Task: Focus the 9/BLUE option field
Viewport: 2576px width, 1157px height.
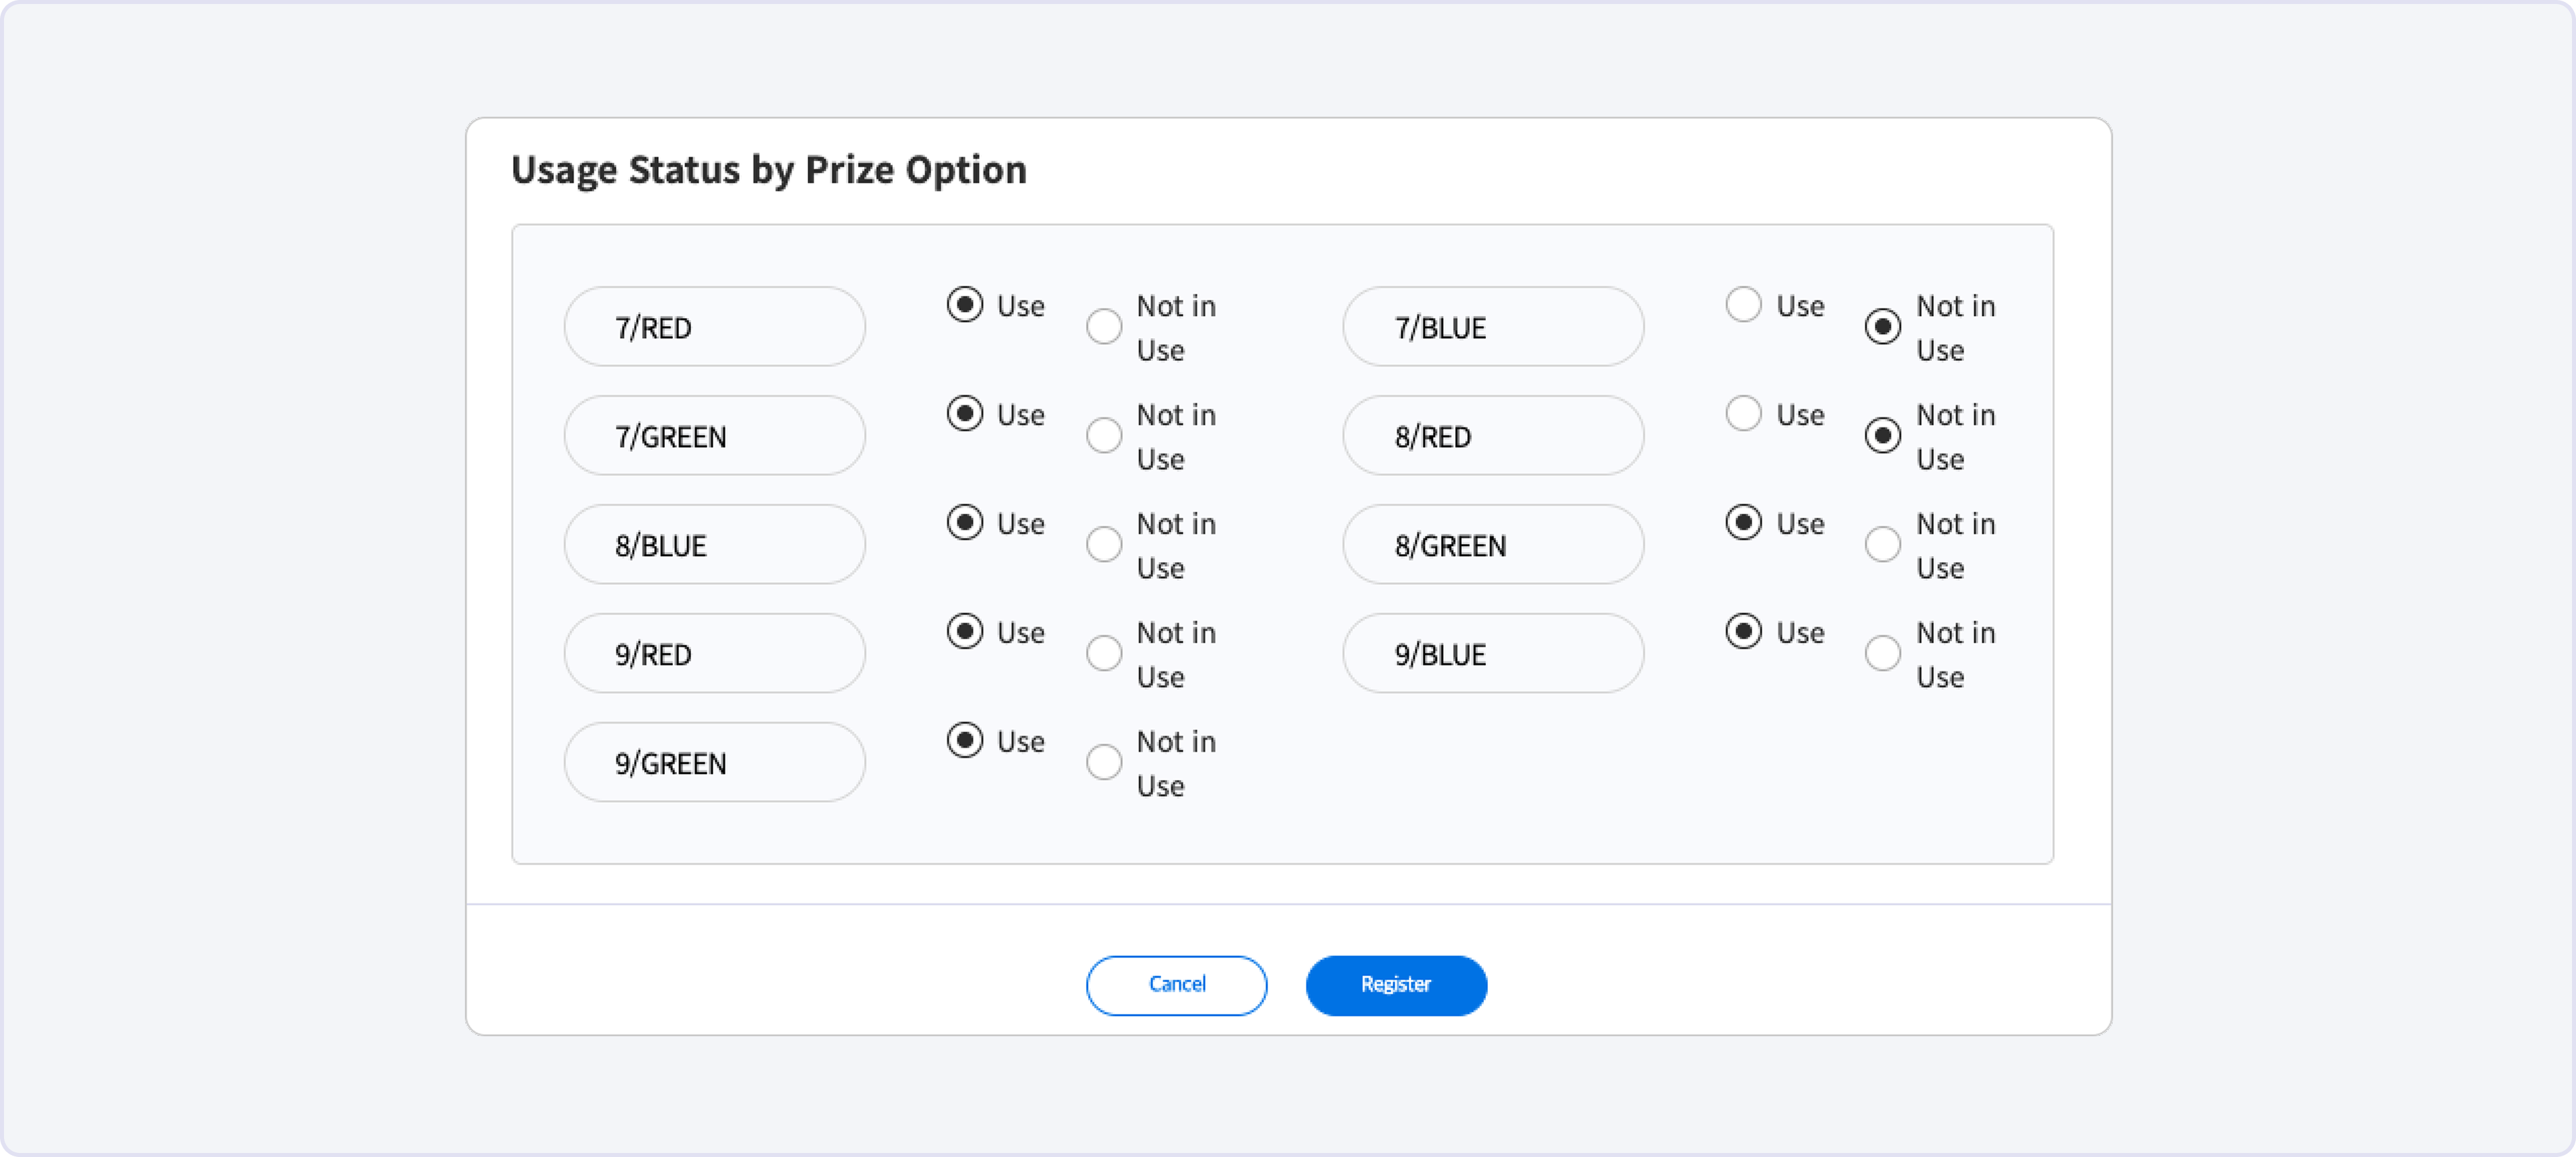Action: tap(1492, 654)
